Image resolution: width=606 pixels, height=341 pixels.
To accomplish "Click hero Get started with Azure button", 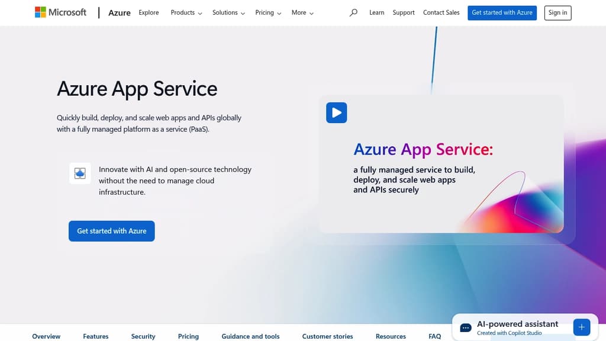I will 112,231.
